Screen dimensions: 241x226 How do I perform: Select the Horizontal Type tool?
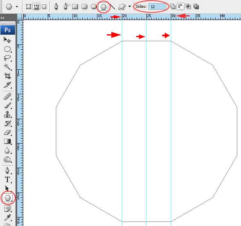(x=7, y=179)
